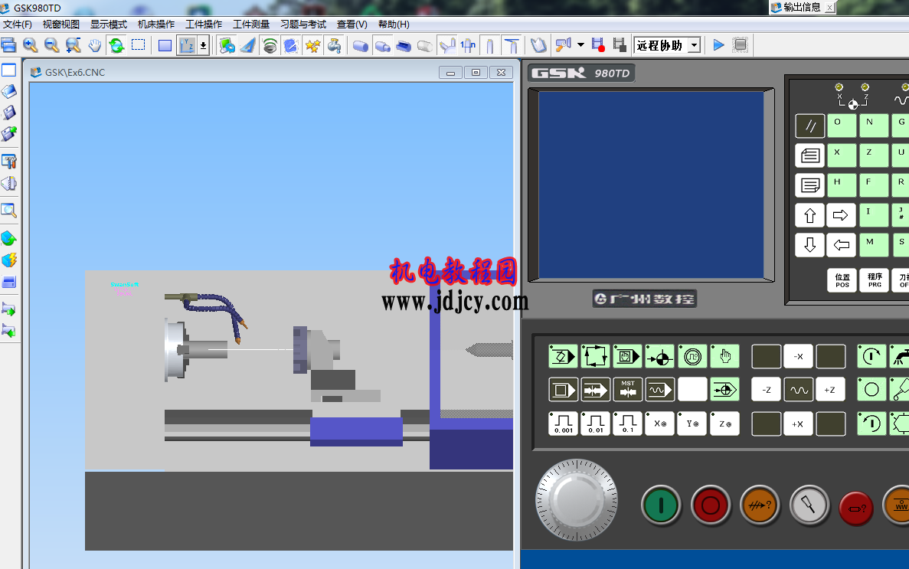Select the pan hand tool in toolbar
909x569 pixels.
94,45
